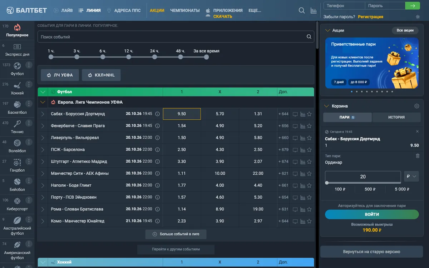This screenshot has width=429, height=268.
Task: Remove the Сабах bet with the X icon
Action: coord(417,131)
